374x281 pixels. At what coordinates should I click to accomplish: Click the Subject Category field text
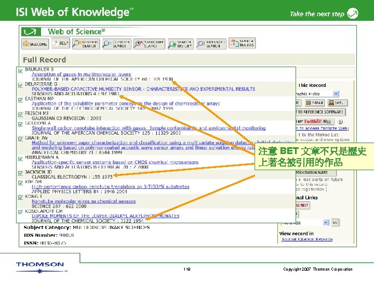87,227
